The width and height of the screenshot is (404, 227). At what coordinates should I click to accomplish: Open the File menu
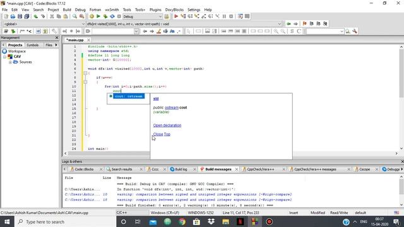[x=4, y=10]
